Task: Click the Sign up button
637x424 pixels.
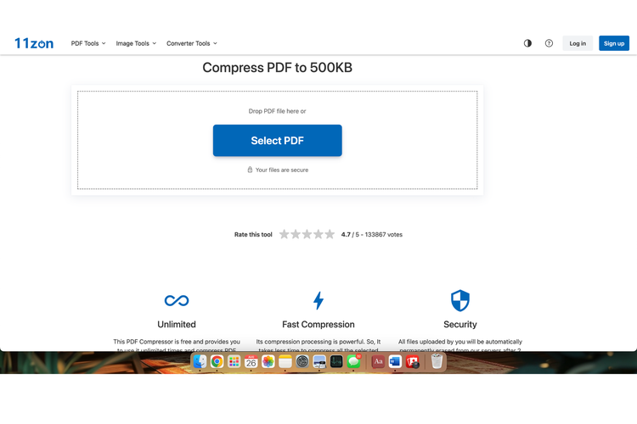Action: tap(613, 43)
